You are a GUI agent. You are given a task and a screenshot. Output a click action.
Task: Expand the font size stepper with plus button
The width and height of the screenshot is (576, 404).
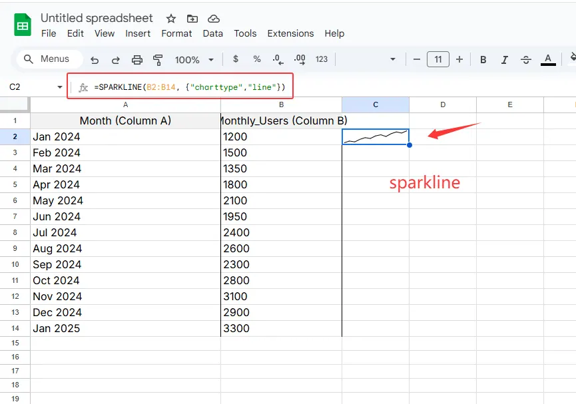[459, 59]
